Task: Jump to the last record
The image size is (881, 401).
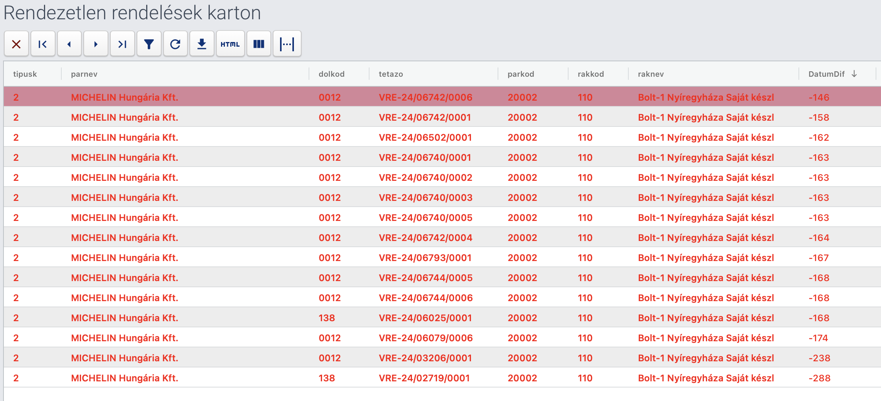Action: [122, 44]
